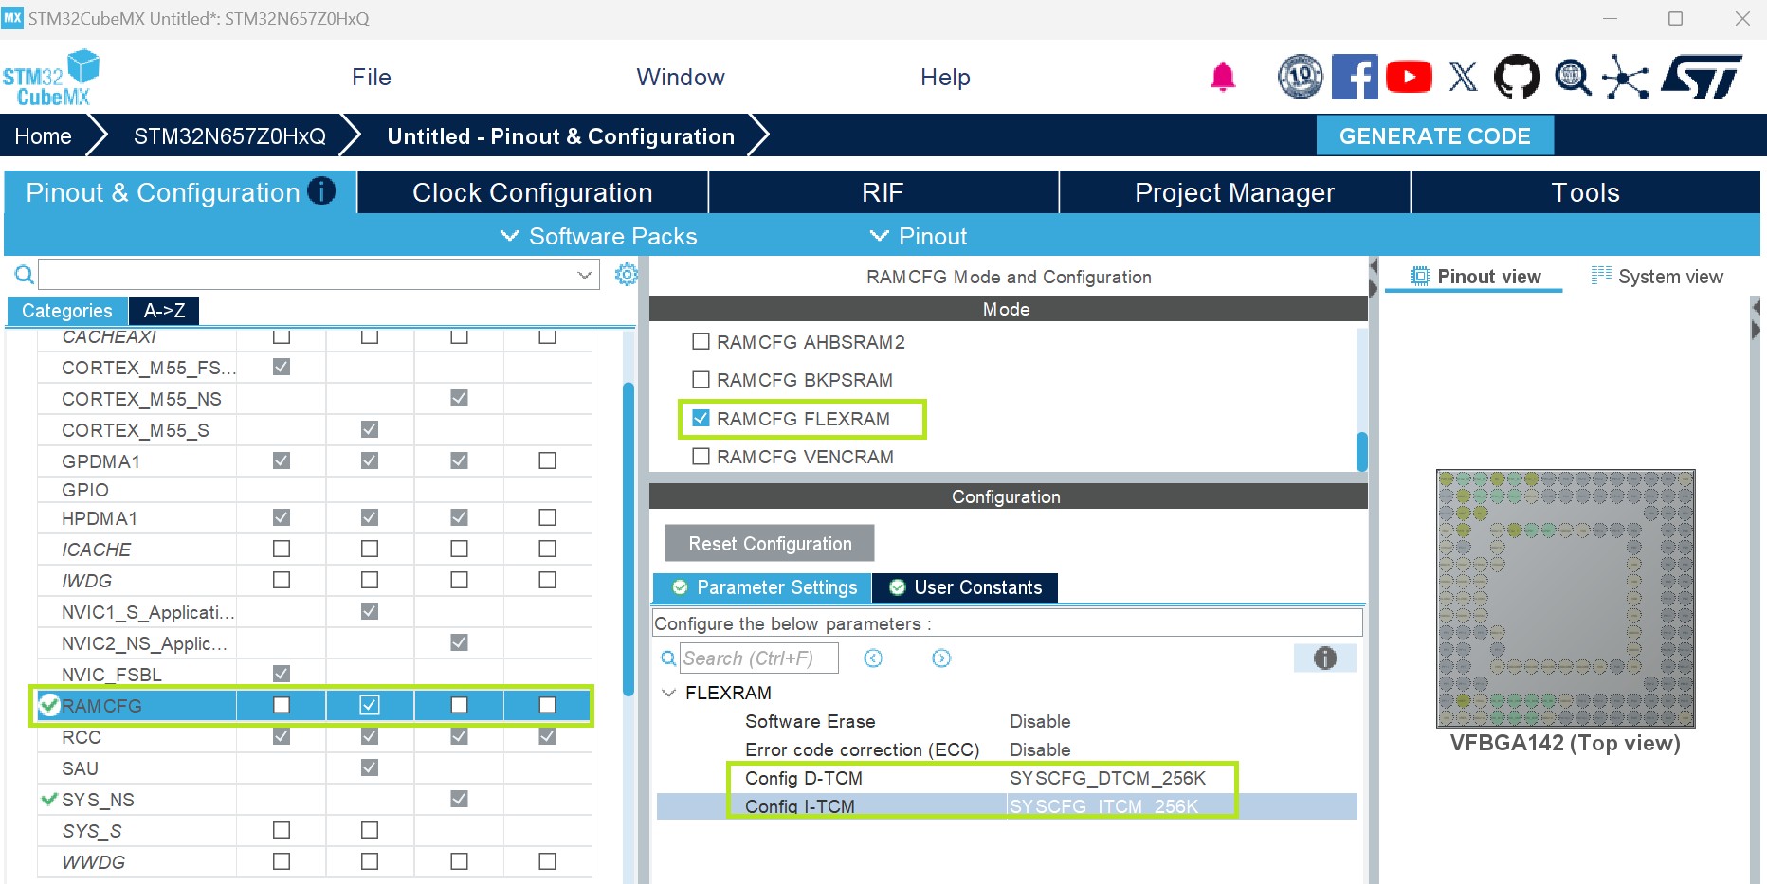The image size is (1767, 884).
Task: Open Error code correction (ECC) value dropdown
Action: [x=1040, y=749]
